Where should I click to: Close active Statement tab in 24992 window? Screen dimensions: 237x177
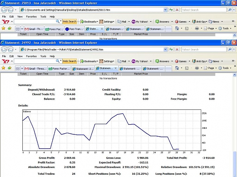click(116, 68)
